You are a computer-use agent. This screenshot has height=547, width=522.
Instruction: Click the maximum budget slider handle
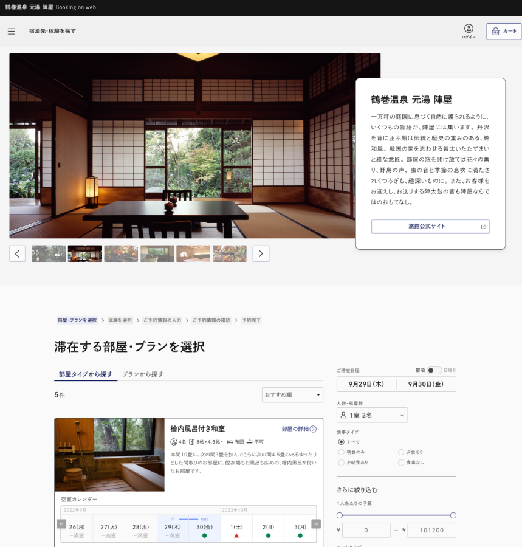453,515
